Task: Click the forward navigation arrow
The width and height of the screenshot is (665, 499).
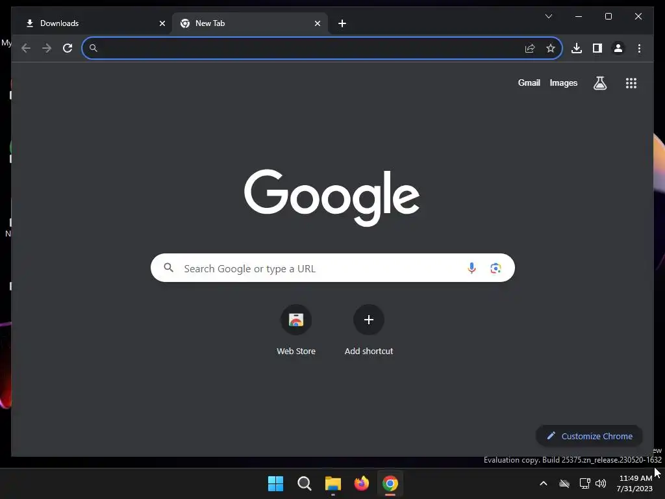Action: [47, 48]
